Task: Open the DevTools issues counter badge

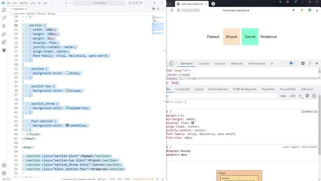Action: pos(292,63)
